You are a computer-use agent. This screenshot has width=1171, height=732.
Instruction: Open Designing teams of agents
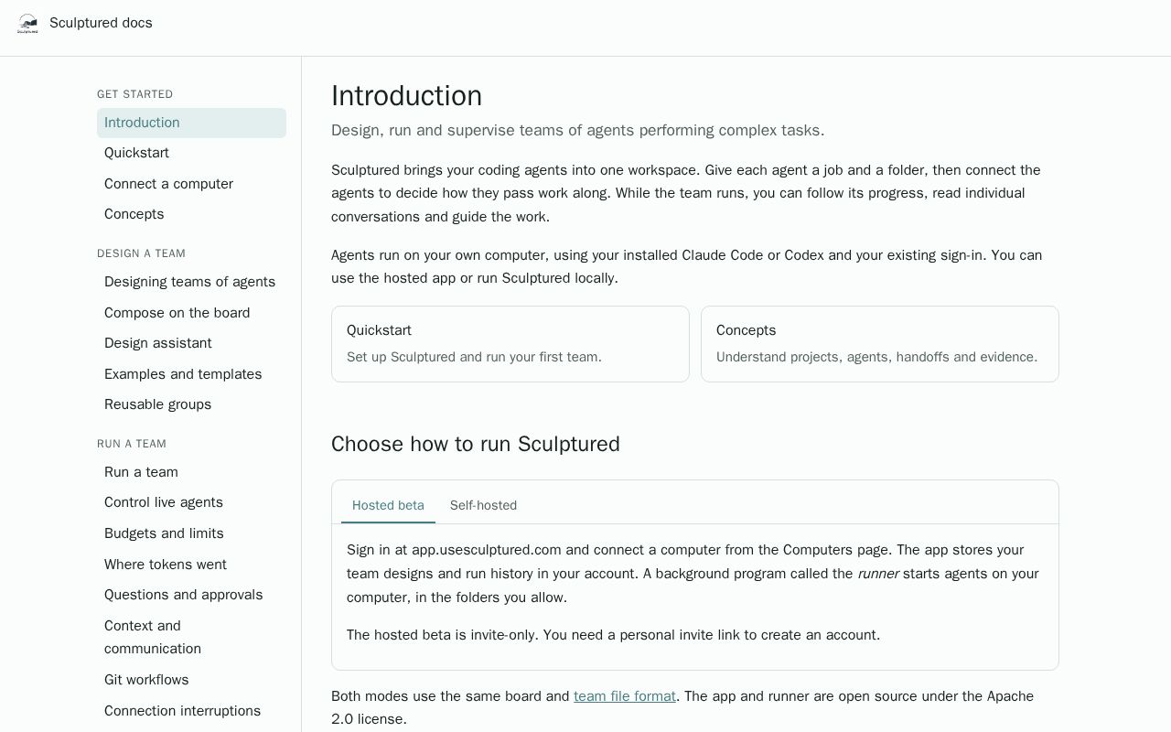(x=191, y=282)
